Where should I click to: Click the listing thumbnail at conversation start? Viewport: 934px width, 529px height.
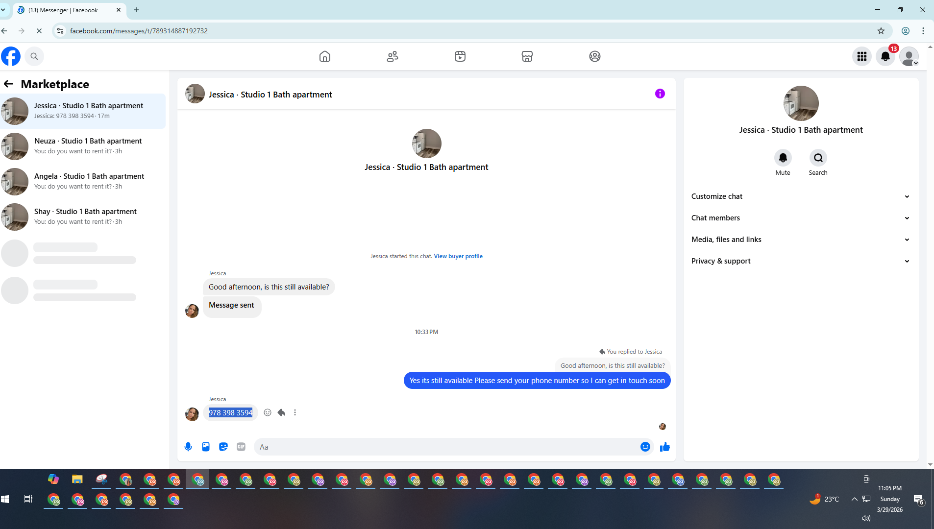point(427,144)
